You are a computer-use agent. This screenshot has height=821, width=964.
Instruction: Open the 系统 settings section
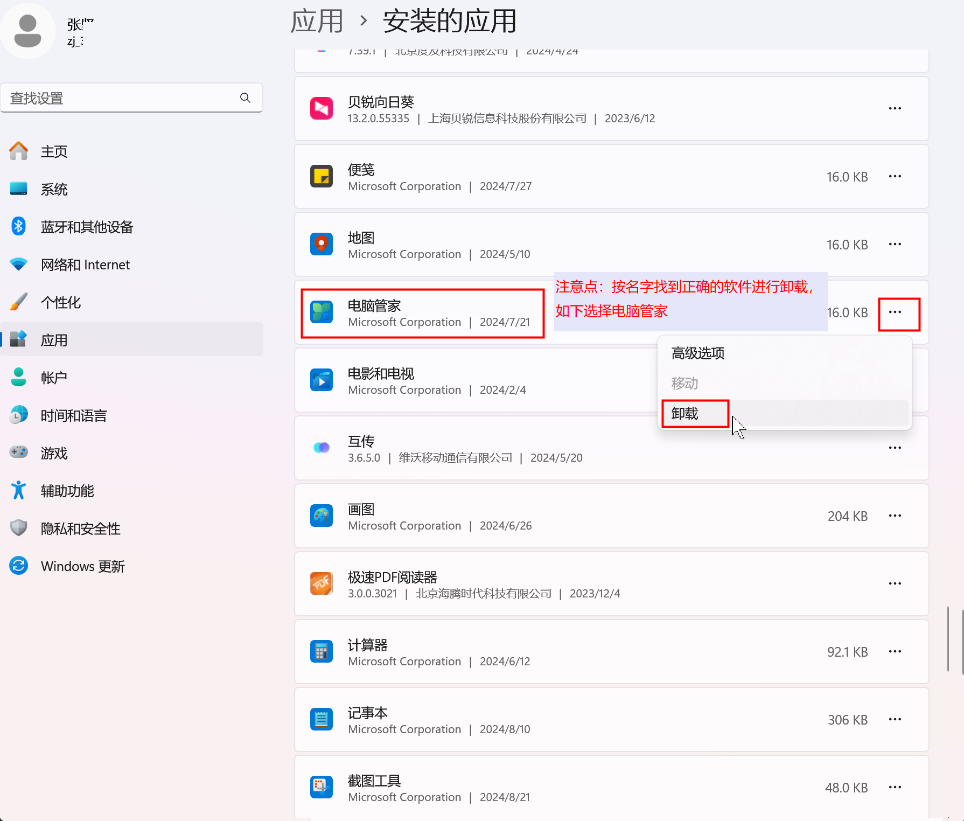click(132, 189)
